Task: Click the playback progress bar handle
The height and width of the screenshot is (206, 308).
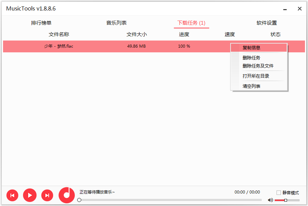Action: (79, 200)
